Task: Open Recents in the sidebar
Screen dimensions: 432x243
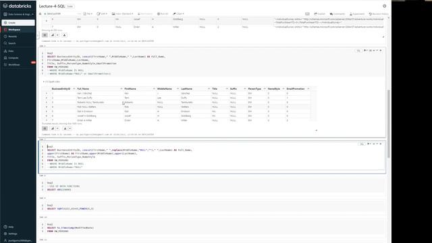Action: pyautogui.click(x=12, y=36)
